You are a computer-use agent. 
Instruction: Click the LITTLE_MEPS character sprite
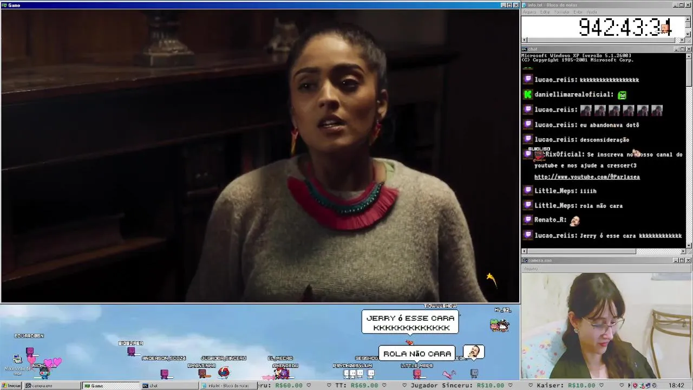[417, 373]
